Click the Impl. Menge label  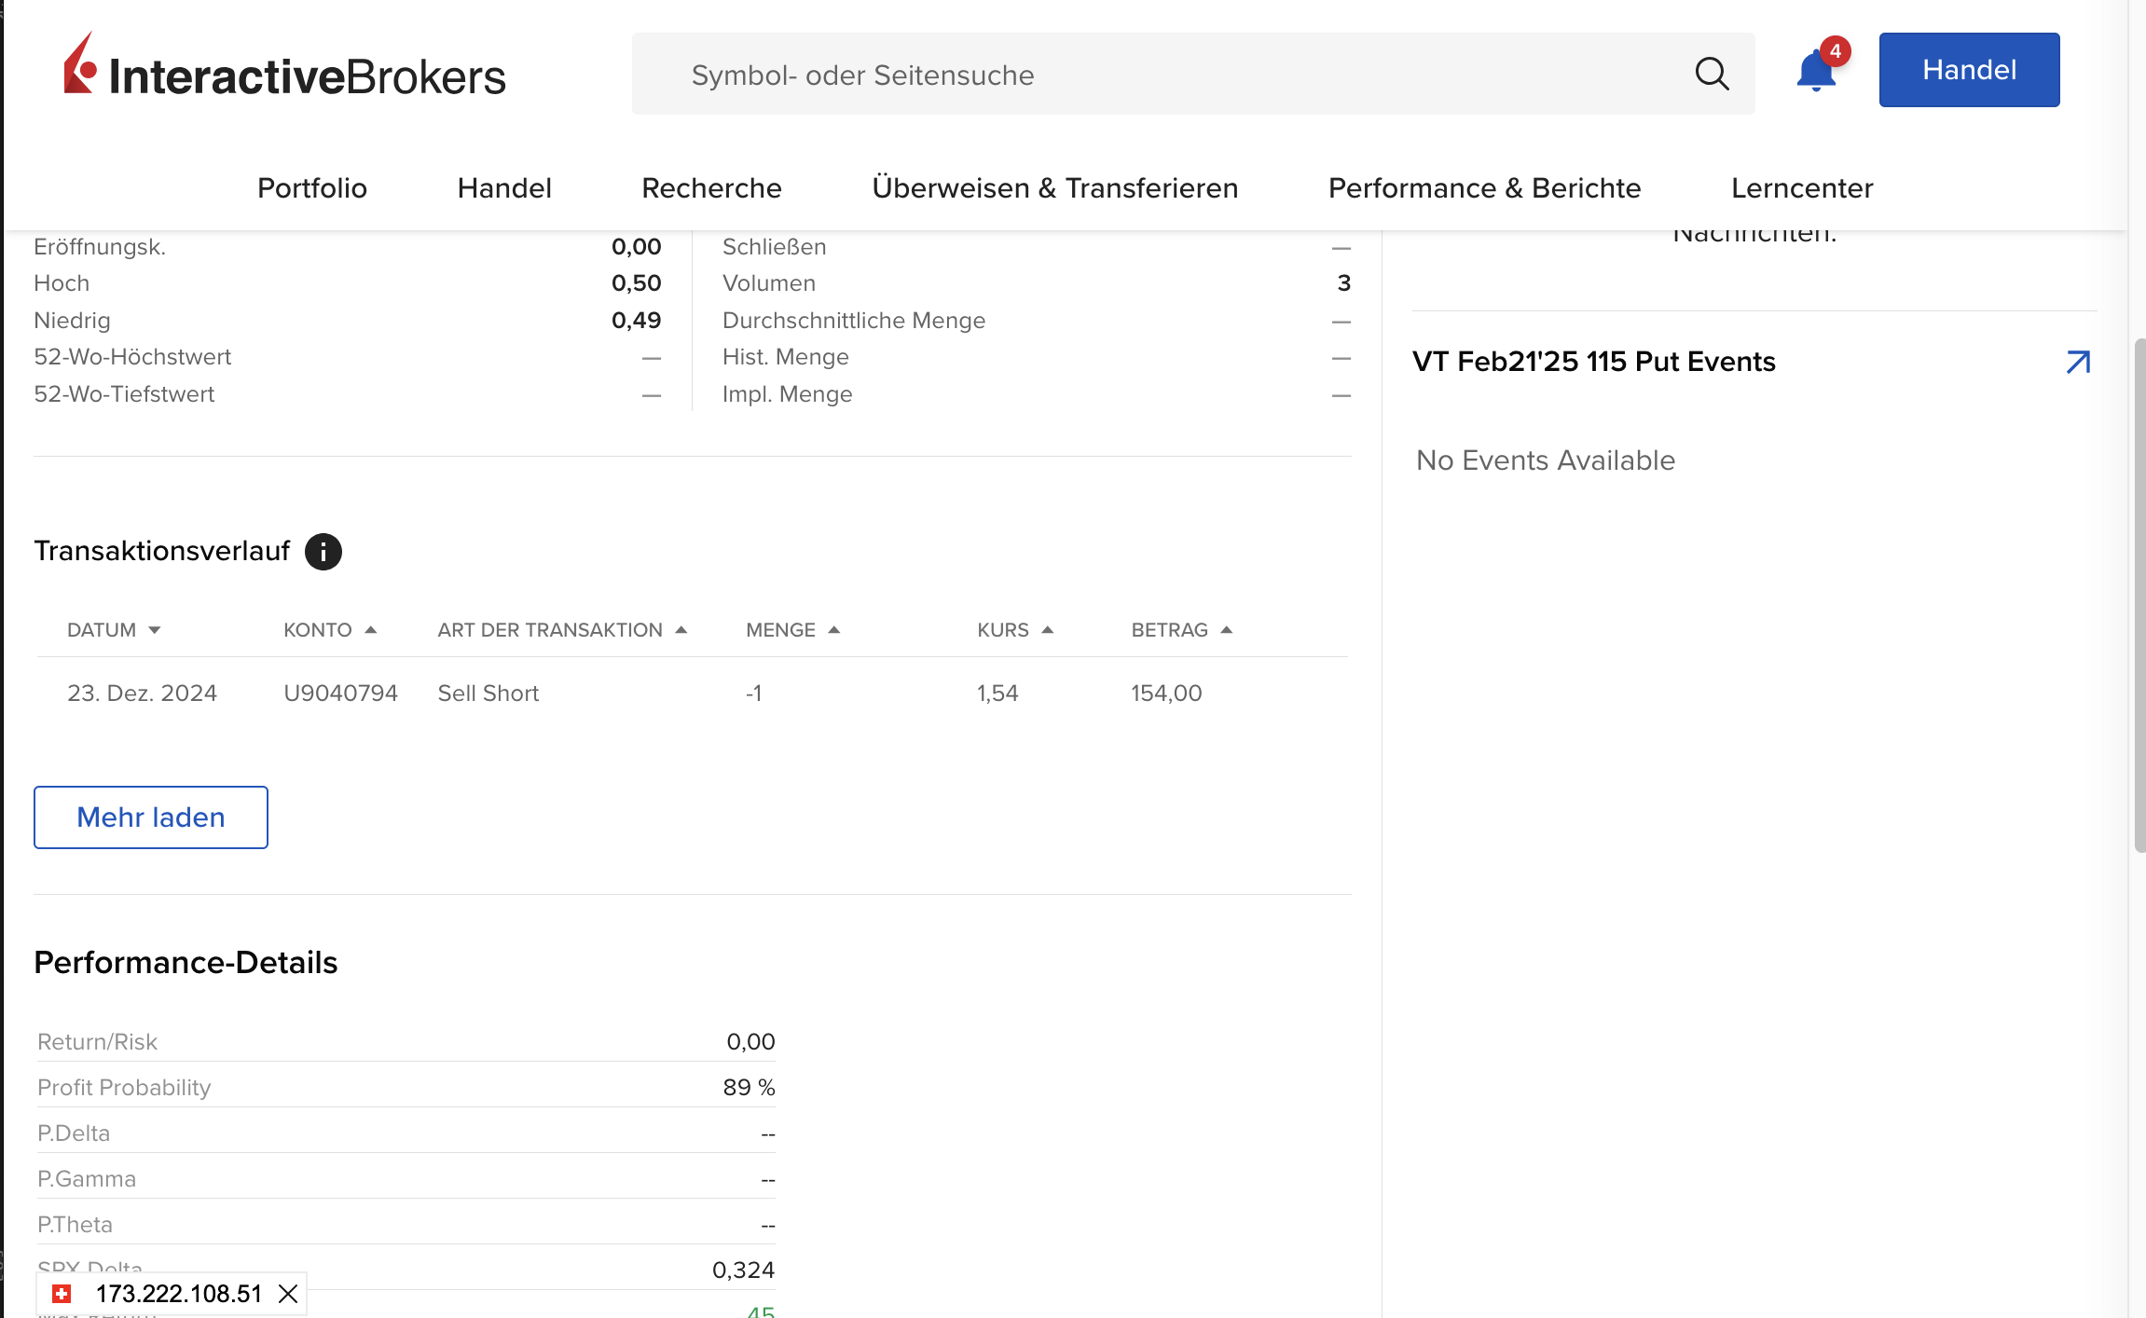(787, 394)
